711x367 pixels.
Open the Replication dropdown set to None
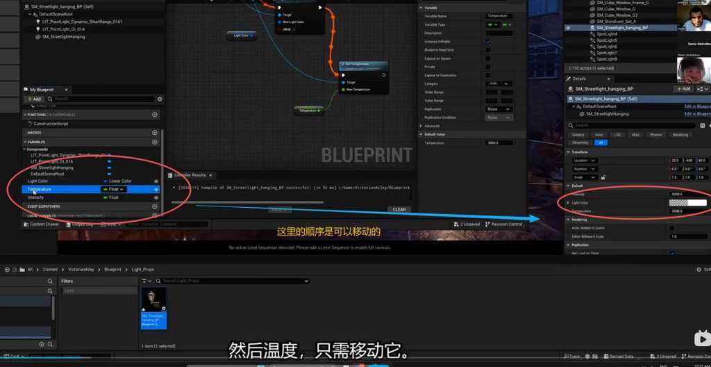click(498, 109)
